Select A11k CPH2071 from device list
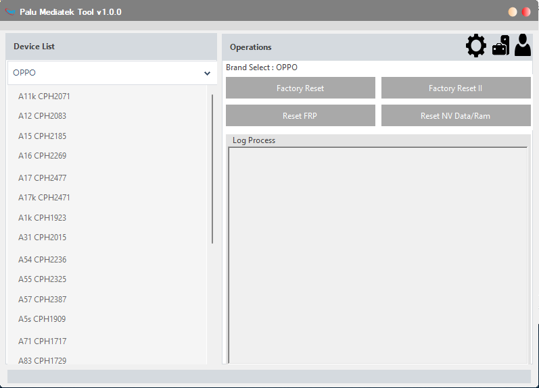Viewport: 539px width, 388px height. (x=44, y=96)
